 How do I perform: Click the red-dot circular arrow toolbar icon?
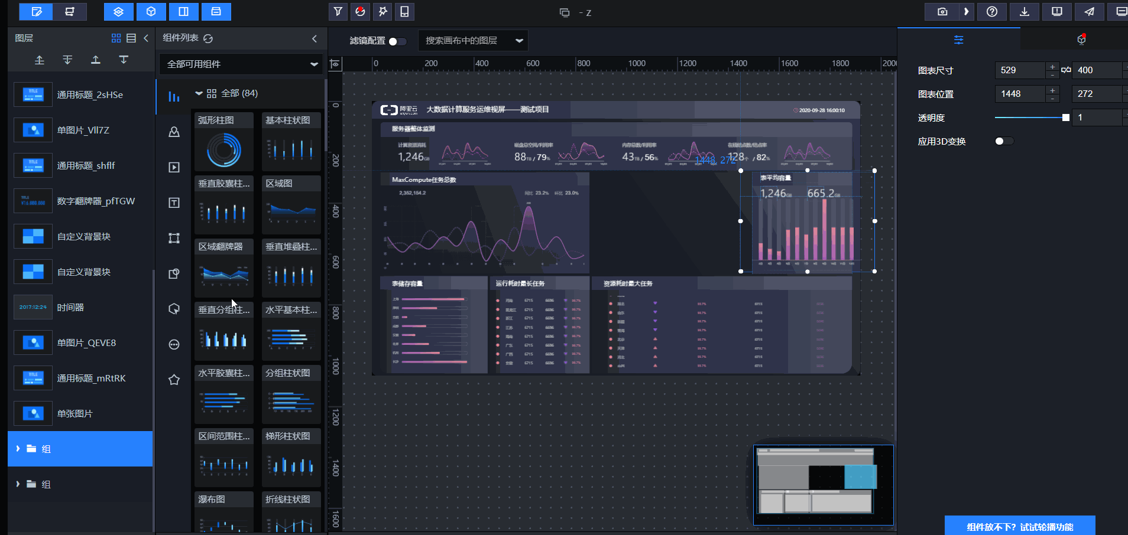pos(360,11)
